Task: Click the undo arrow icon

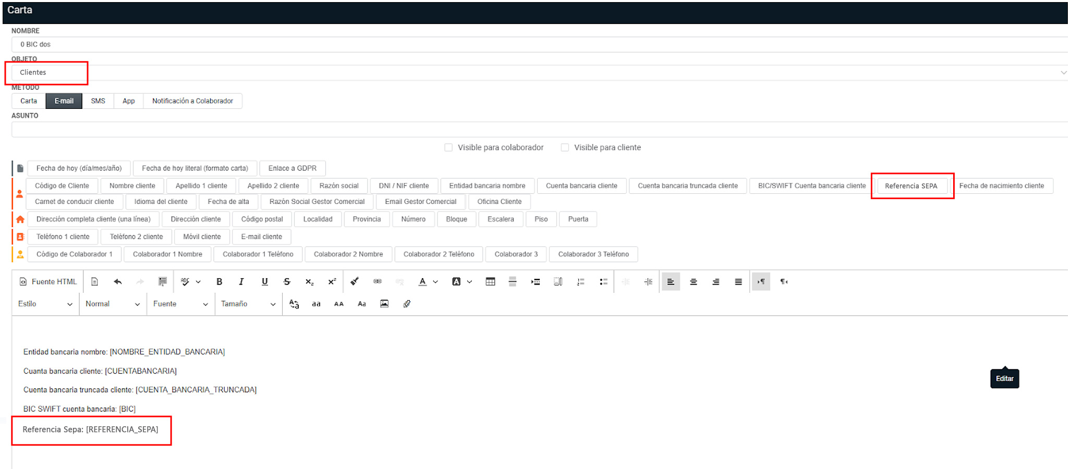Action: tap(118, 282)
